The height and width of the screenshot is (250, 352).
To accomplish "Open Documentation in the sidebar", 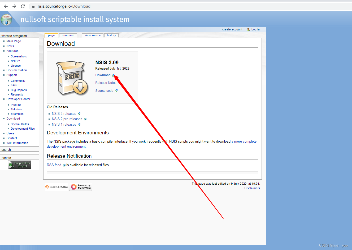I will [x=17, y=70].
